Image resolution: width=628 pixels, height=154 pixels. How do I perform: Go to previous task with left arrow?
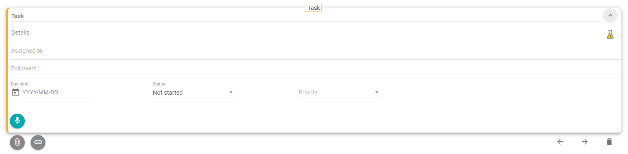[x=560, y=142]
